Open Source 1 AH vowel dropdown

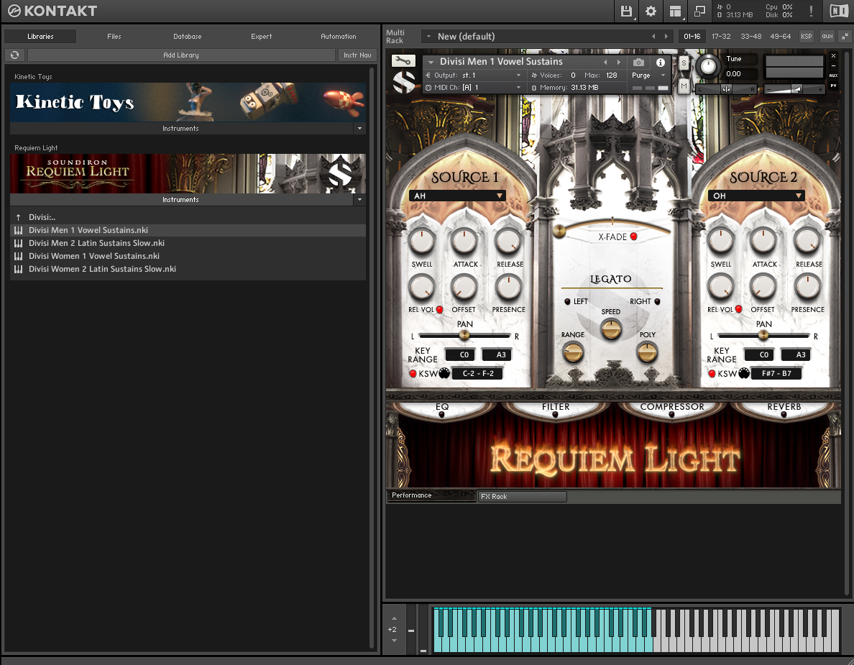pyautogui.click(x=457, y=196)
